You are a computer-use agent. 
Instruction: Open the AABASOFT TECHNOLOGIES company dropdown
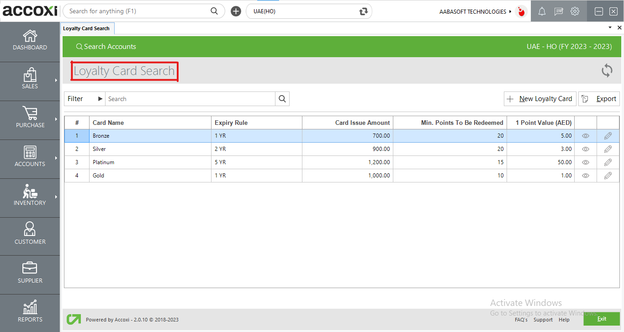(476, 11)
